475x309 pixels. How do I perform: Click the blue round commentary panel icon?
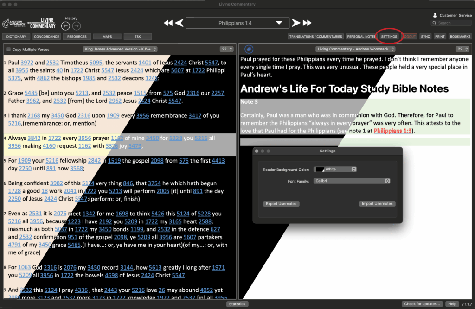pos(249,49)
